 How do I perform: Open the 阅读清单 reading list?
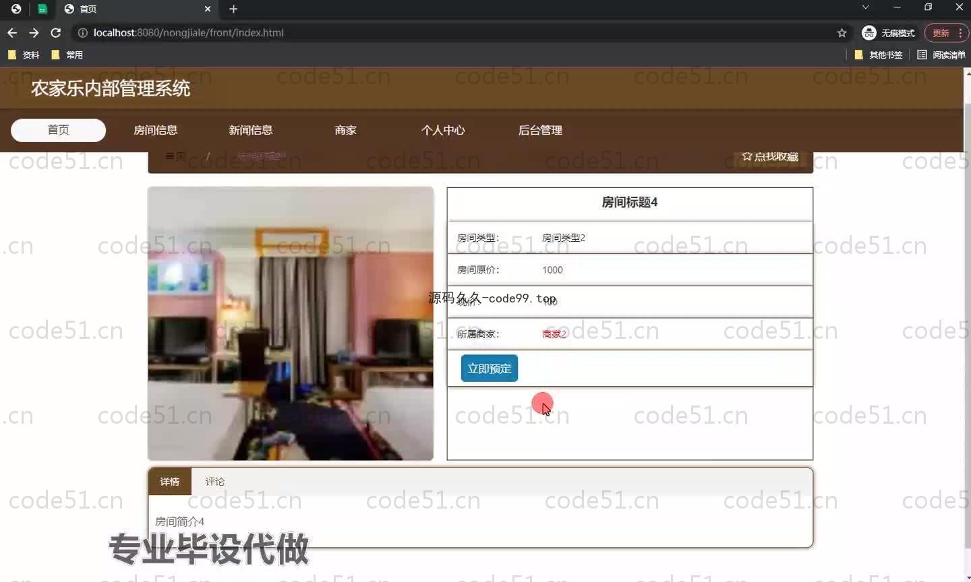(941, 55)
